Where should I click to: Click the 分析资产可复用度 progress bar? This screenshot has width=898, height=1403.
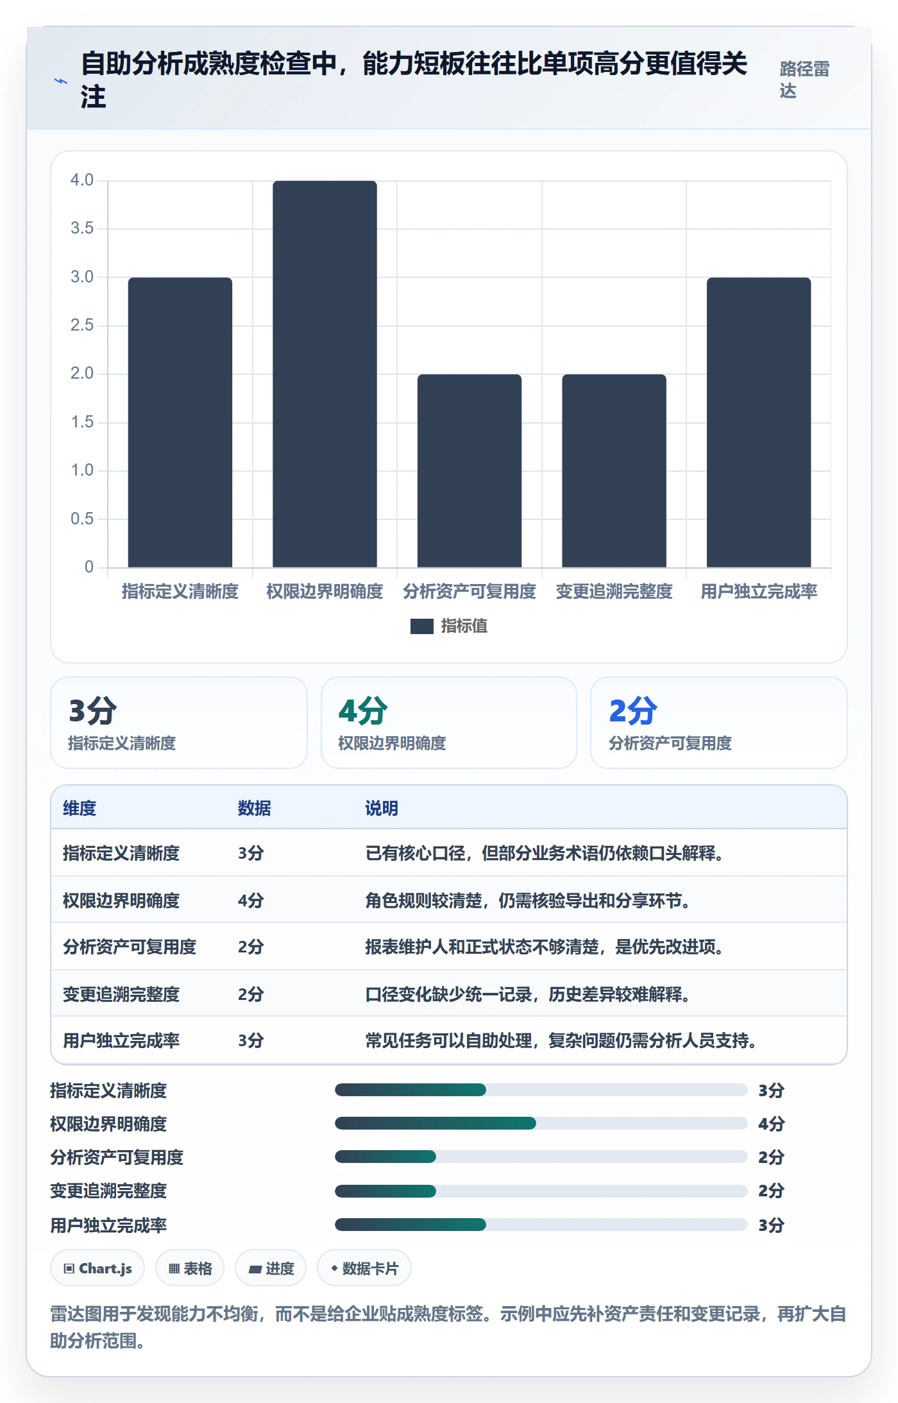(x=541, y=1157)
